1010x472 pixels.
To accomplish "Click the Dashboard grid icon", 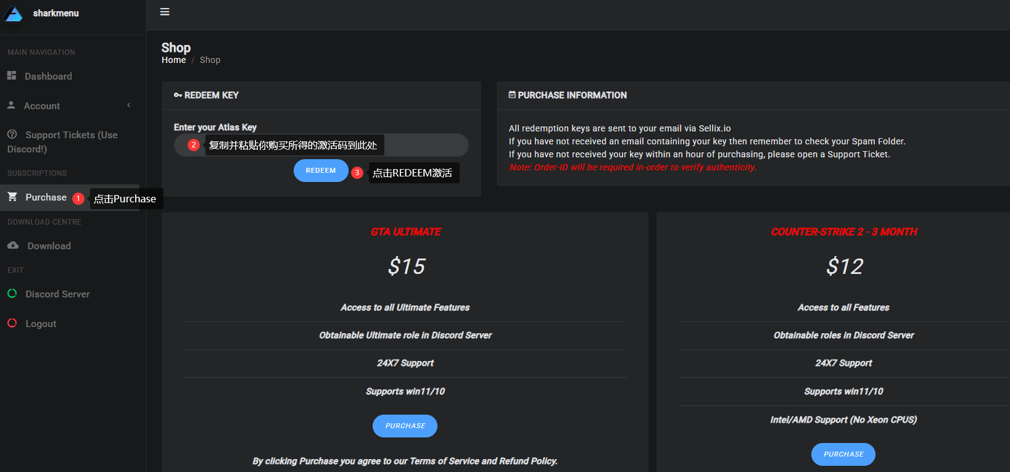I will click(12, 75).
